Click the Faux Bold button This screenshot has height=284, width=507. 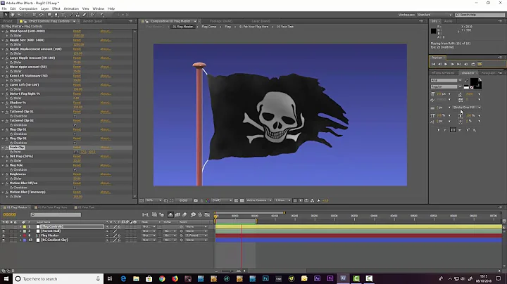(439, 130)
